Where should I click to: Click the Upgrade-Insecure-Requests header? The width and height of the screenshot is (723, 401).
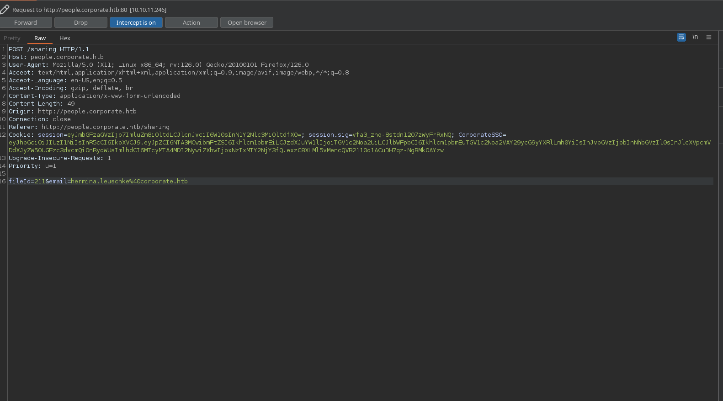point(60,158)
